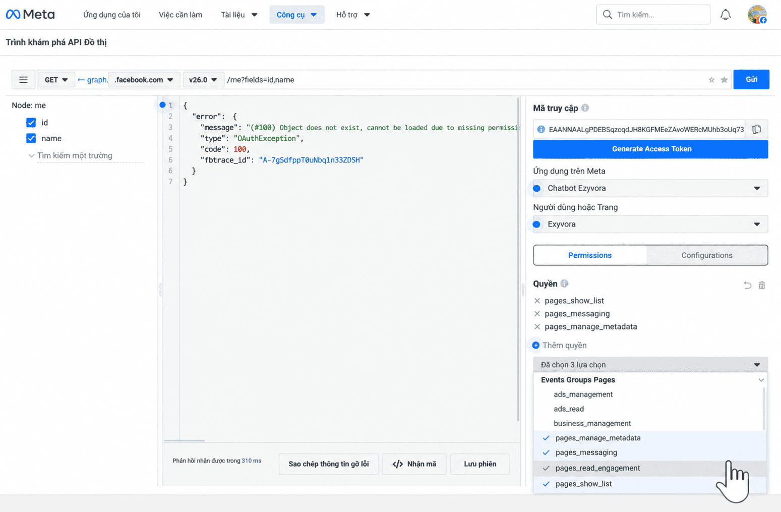Uncheck the id field checkbox
The height and width of the screenshot is (512, 781).
[x=31, y=123]
